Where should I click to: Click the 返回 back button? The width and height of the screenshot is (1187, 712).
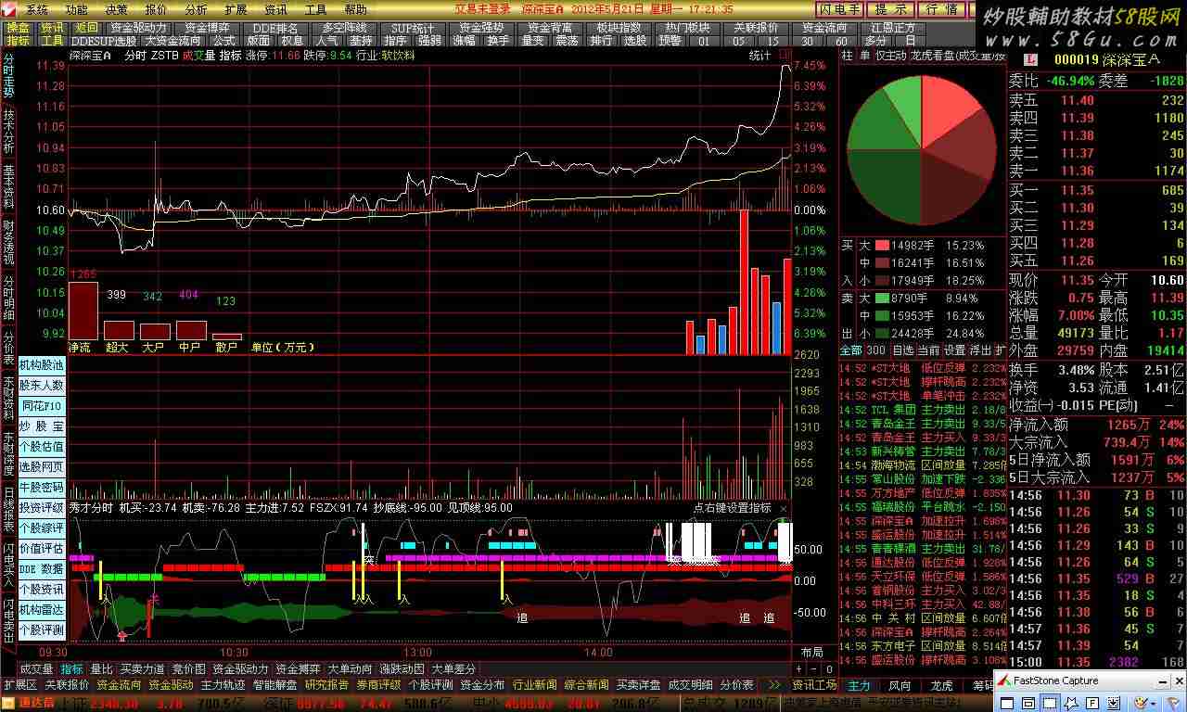86,28
